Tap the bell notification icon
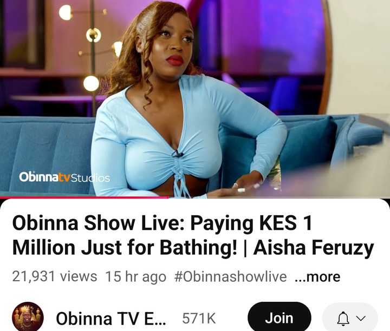Image resolution: width=390 pixels, height=331 pixels. pos(343,319)
